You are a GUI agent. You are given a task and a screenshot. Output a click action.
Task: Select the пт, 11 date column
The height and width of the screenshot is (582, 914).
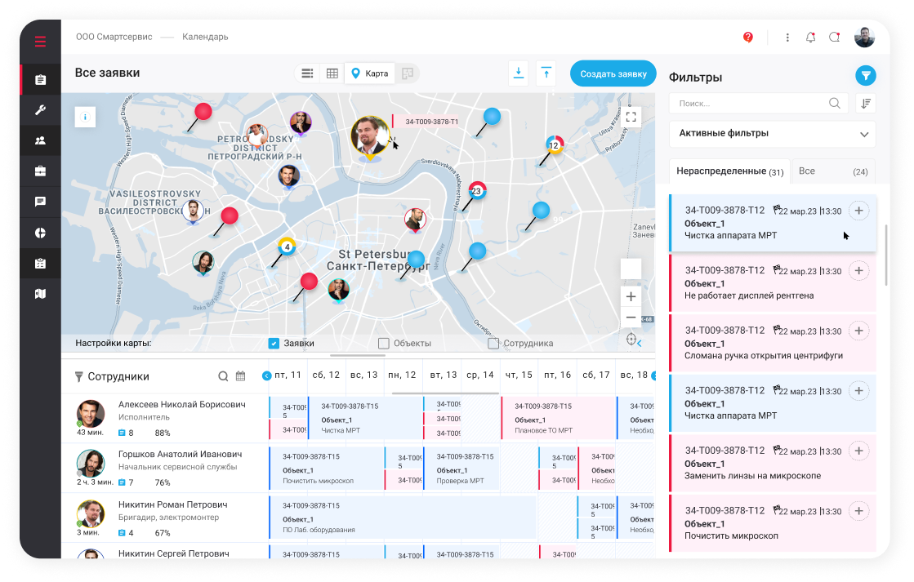click(288, 375)
